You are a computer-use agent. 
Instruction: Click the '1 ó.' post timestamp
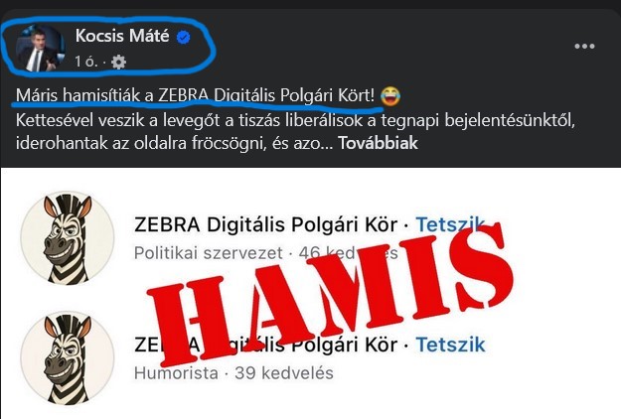click(x=85, y=62)
